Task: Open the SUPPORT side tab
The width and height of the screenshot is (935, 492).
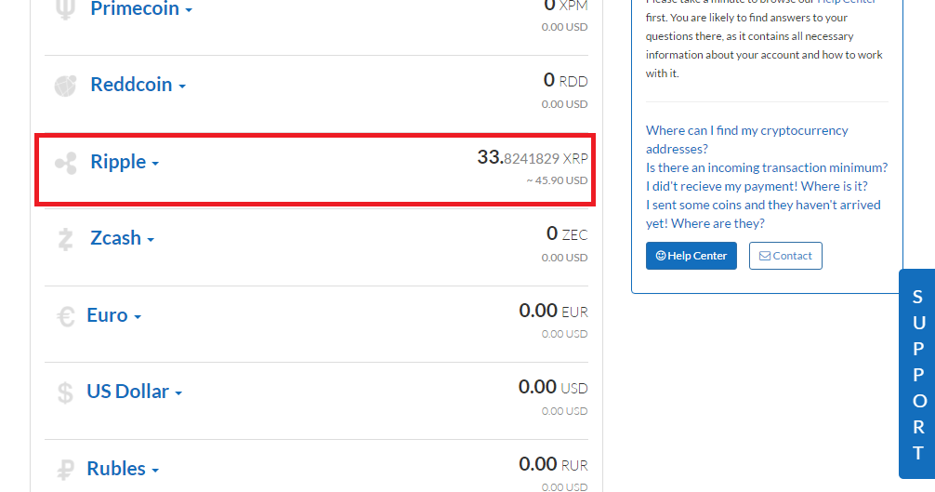Action: point(917,374)
